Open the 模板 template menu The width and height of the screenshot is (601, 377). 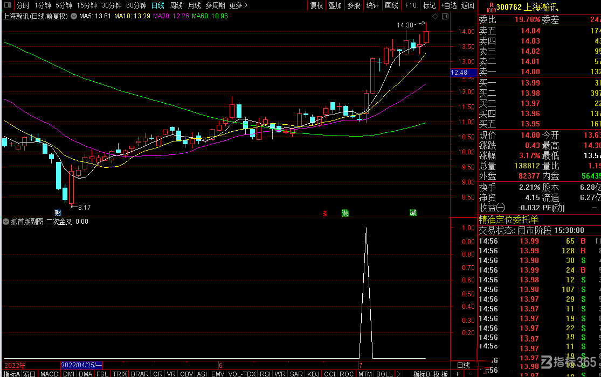[x=440, y=374]
